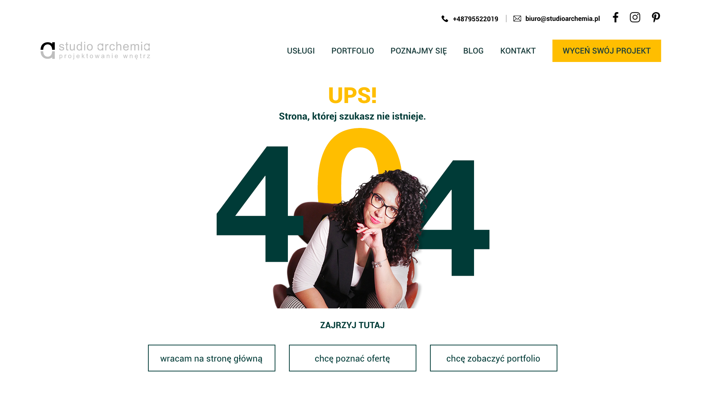Open the Facebook social icon
705x396 pixels.
[x=615, y=17]
